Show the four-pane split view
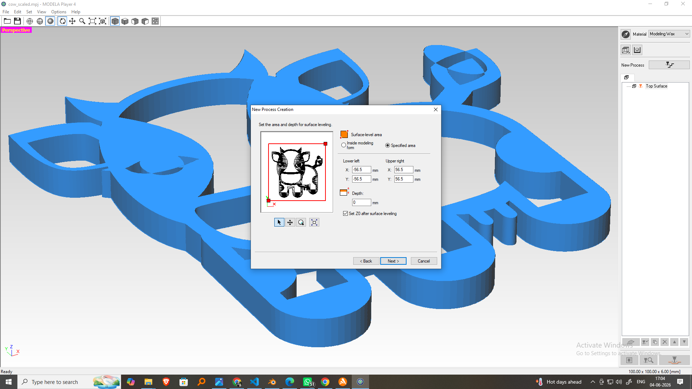The width and height of the screenshot is (692, 389). 155,21
